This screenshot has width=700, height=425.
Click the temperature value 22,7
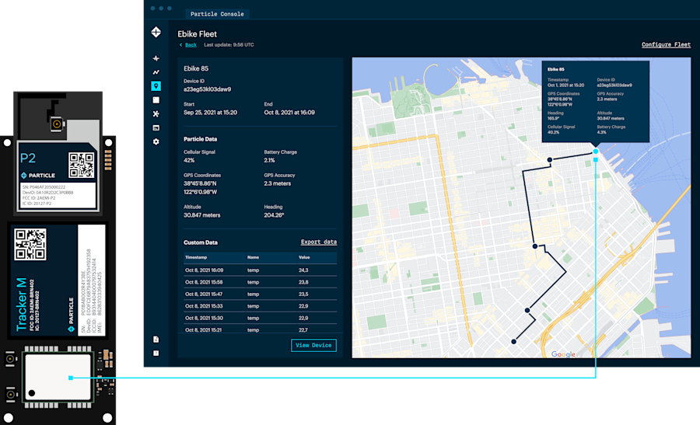303,330
